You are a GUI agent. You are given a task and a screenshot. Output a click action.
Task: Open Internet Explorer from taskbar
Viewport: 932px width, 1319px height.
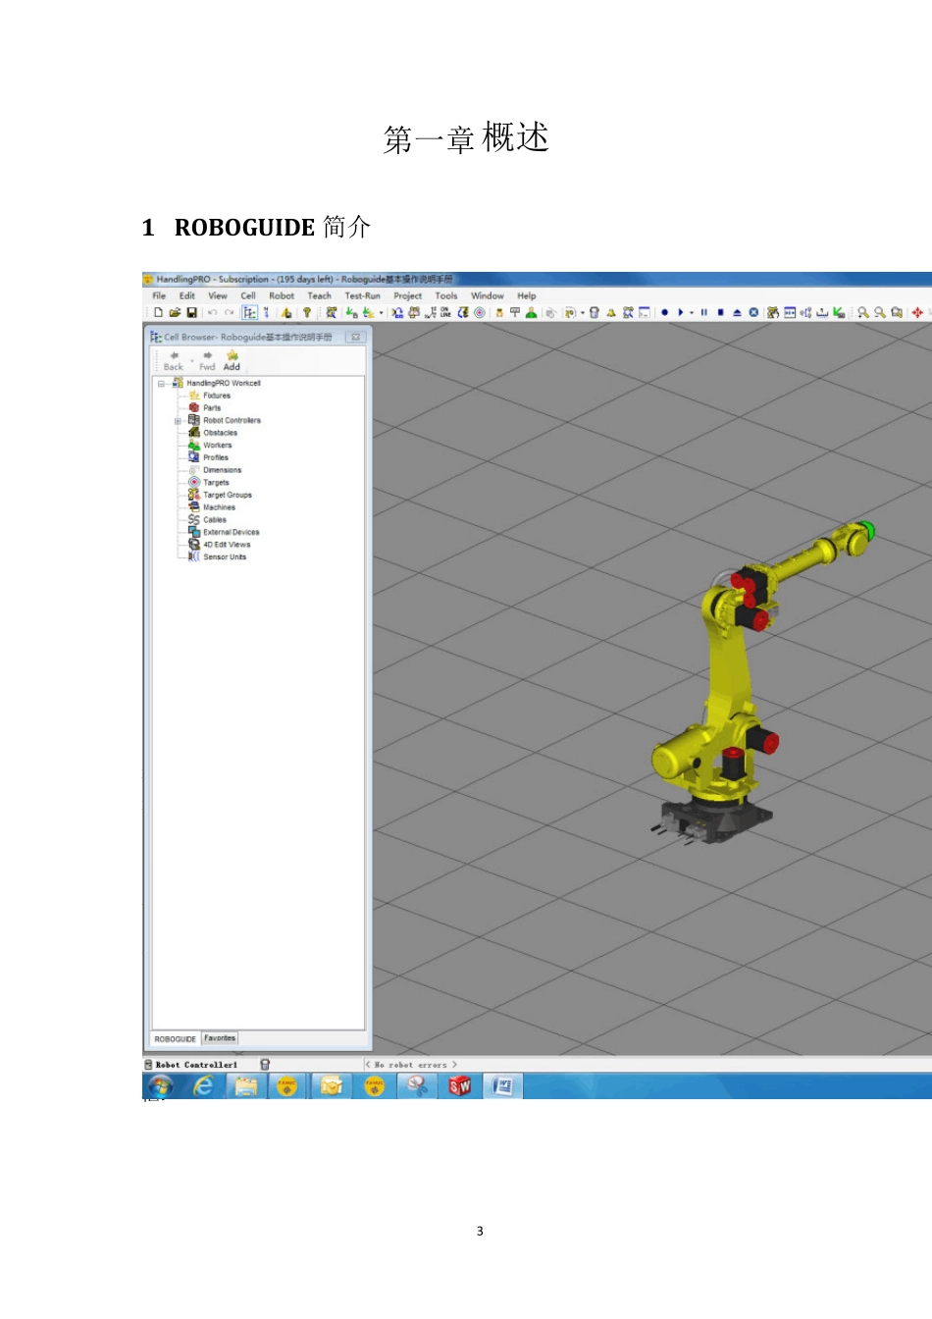pos(203,1085)
